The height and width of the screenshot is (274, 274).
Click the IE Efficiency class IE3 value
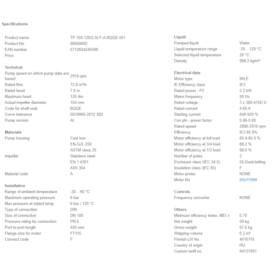242,85
